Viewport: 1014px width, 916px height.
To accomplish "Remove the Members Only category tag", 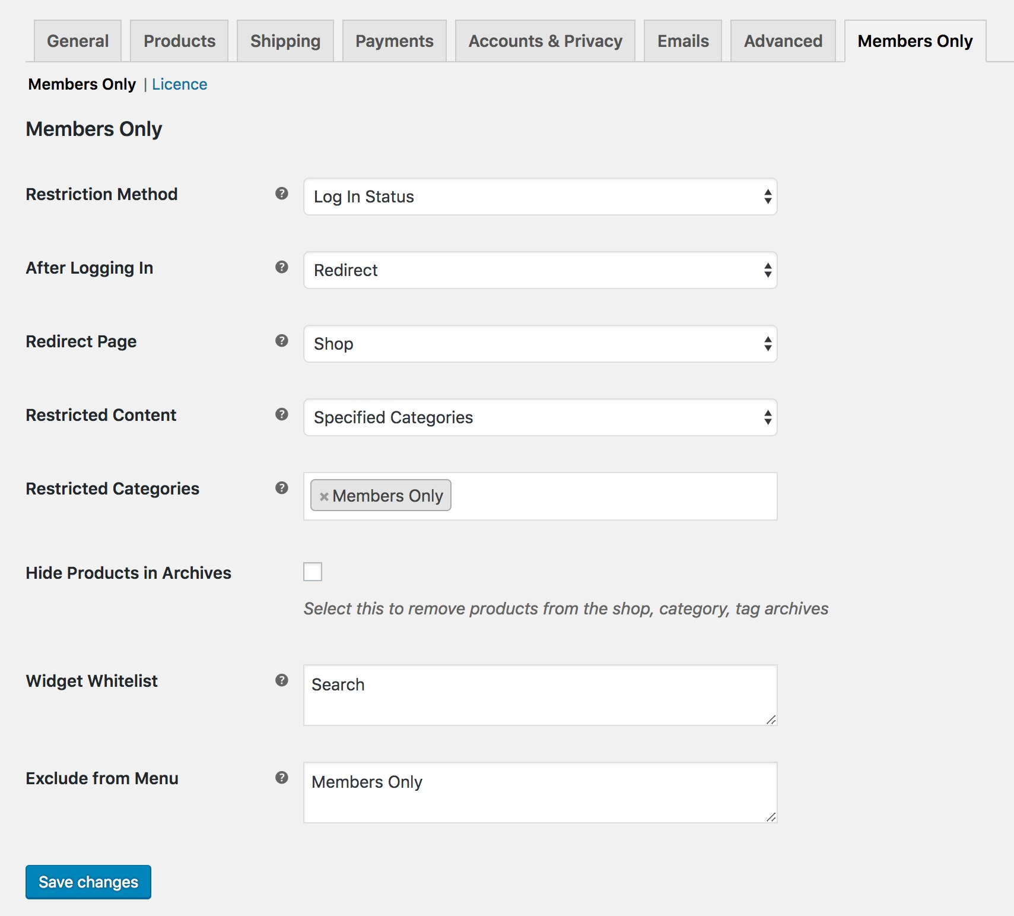I will click(x=324, y=496).
